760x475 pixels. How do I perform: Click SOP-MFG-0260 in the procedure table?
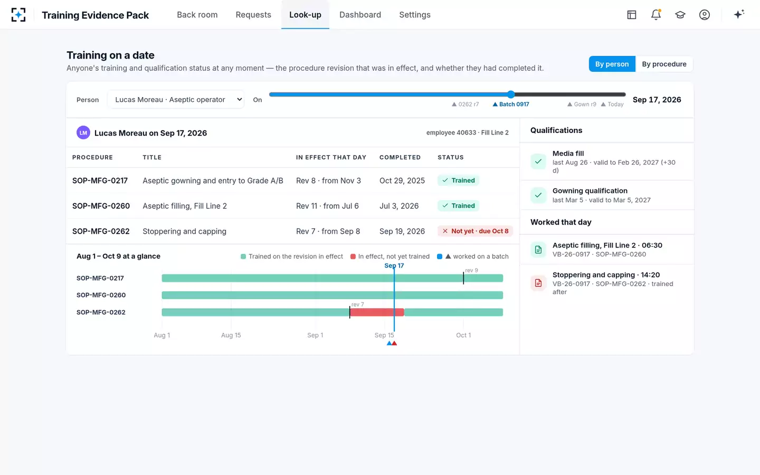click(101, 206)
